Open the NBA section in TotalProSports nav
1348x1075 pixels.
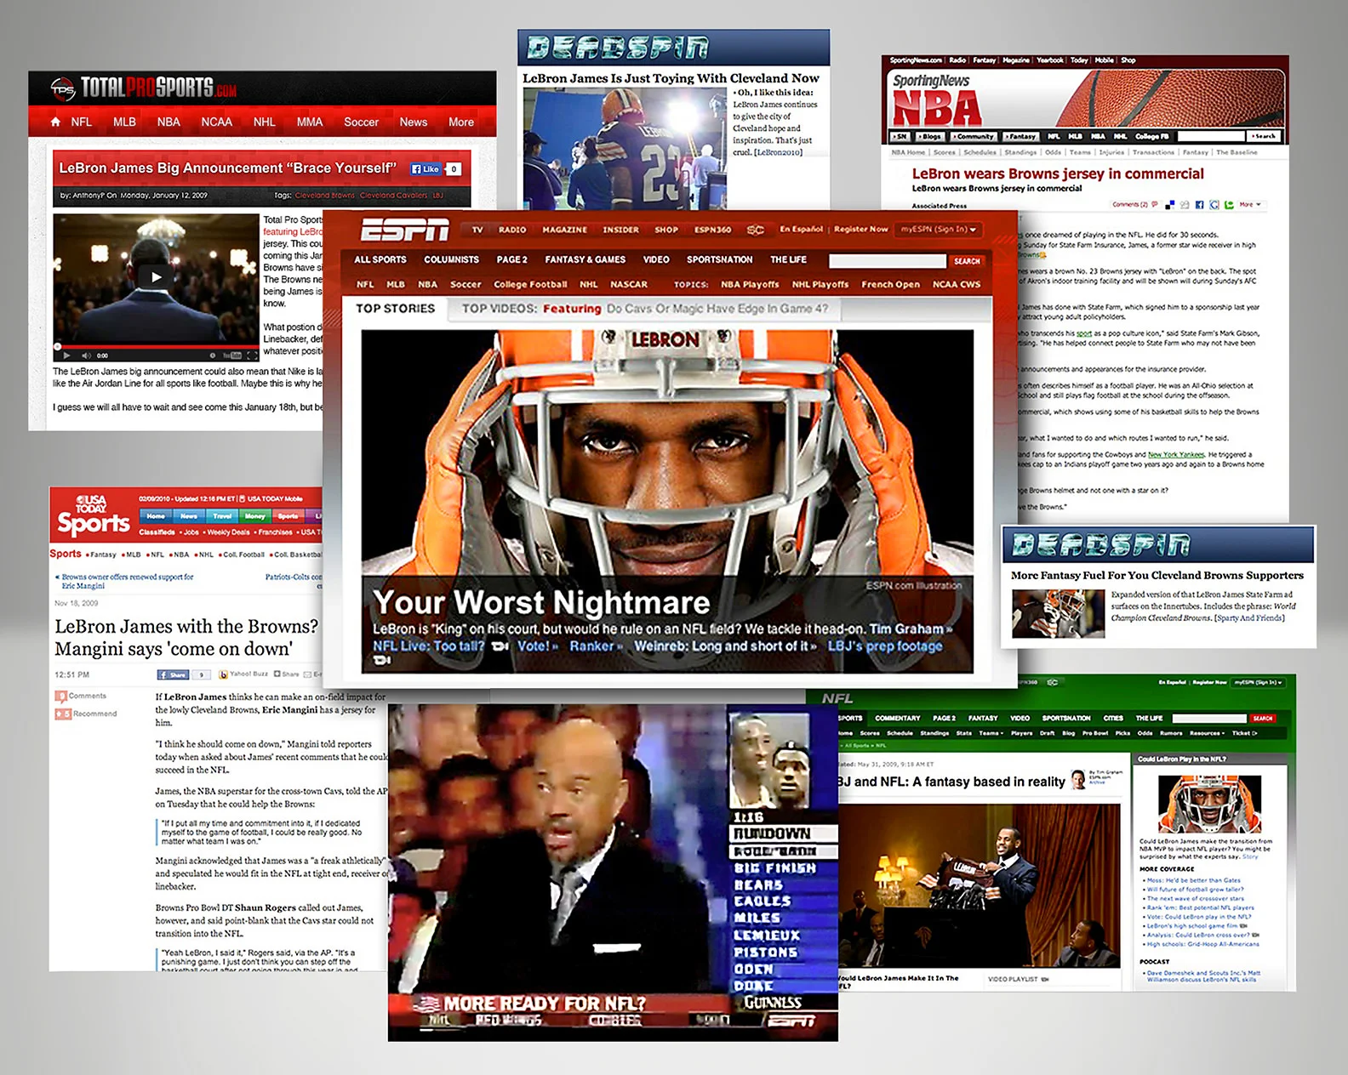point(168,122)
